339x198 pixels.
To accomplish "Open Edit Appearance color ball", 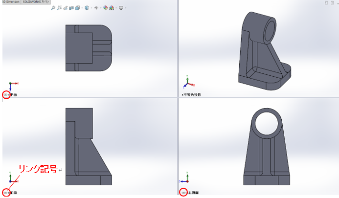I will (105, 8).
